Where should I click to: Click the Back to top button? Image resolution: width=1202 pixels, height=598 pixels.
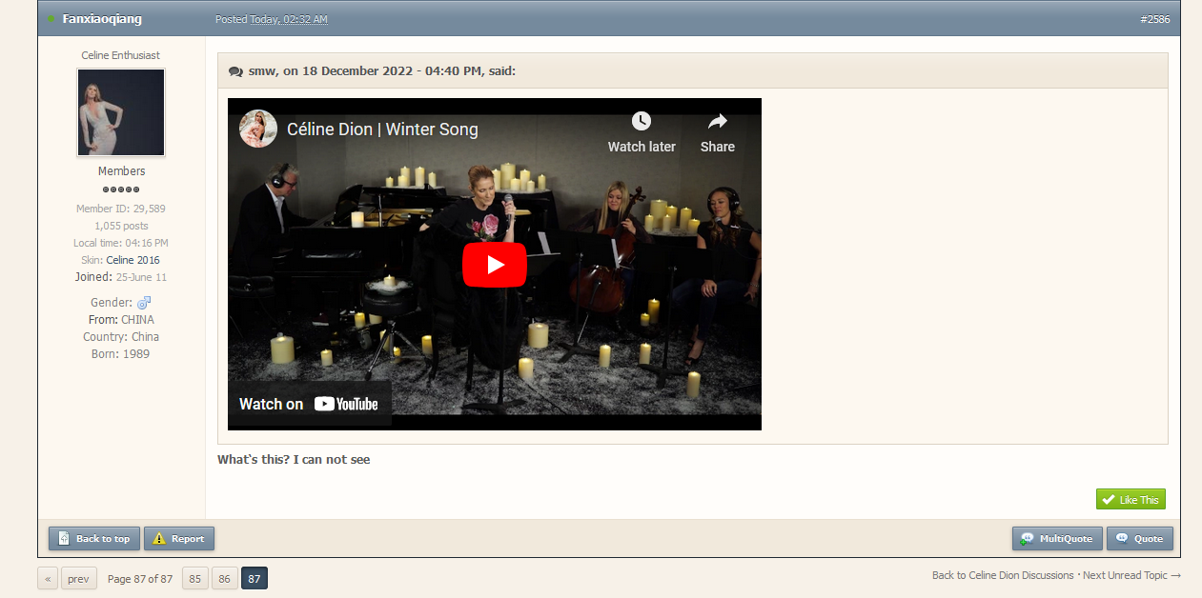click(94, 539)
